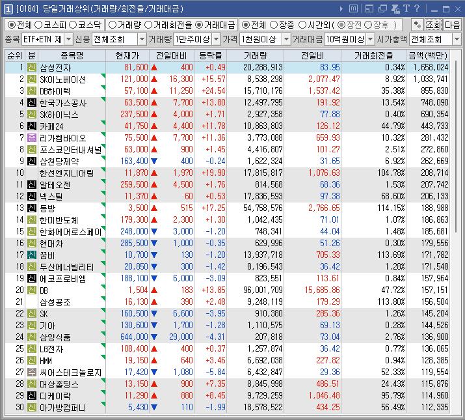This screenshot has width=465, height=420.
Task: Click the purple 증 badge in 리가켐바이오 row
Action: (x=32, y=138)
